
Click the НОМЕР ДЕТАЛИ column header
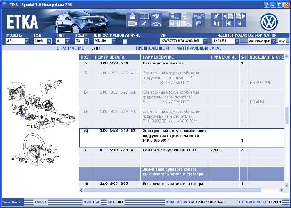pos(117,57)
